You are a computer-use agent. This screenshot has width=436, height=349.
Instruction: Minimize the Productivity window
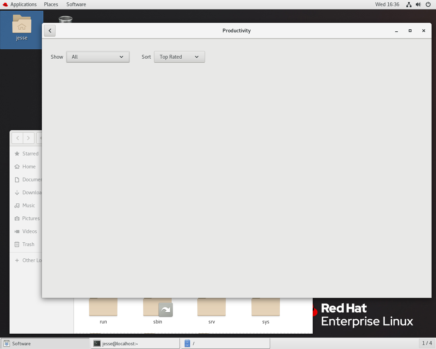pyautogui.click(x=396, y=31)
